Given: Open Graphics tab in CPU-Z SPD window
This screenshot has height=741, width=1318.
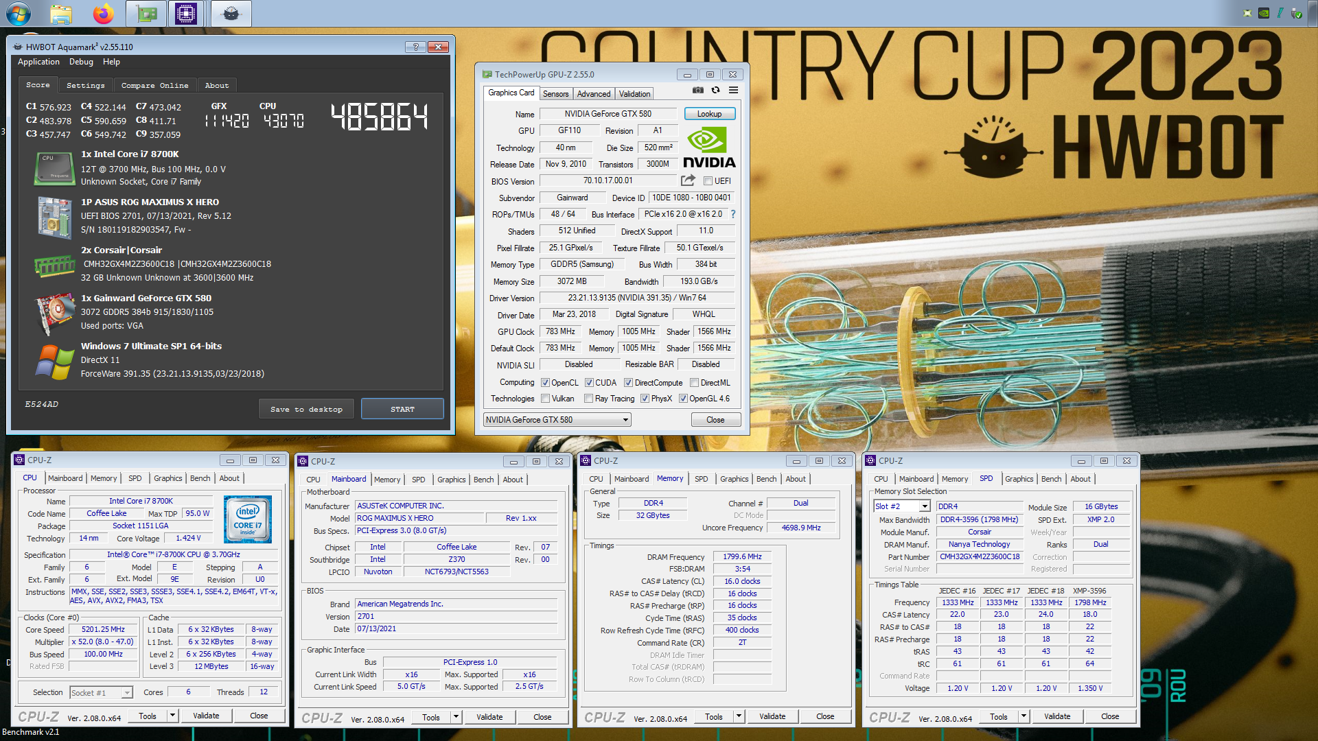Looking at the screenshot, I should (x=1019, y=479).
